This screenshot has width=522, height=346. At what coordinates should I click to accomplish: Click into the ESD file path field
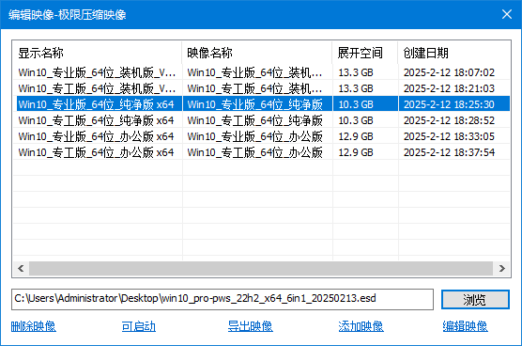point(223,299)
